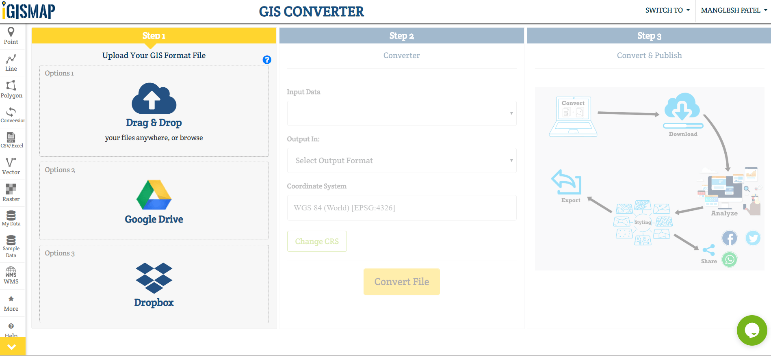Viewport: 771px width, 357px height.
Task: Click 'your files anywhere, or browse' text
Action: [x=154, y=138]
